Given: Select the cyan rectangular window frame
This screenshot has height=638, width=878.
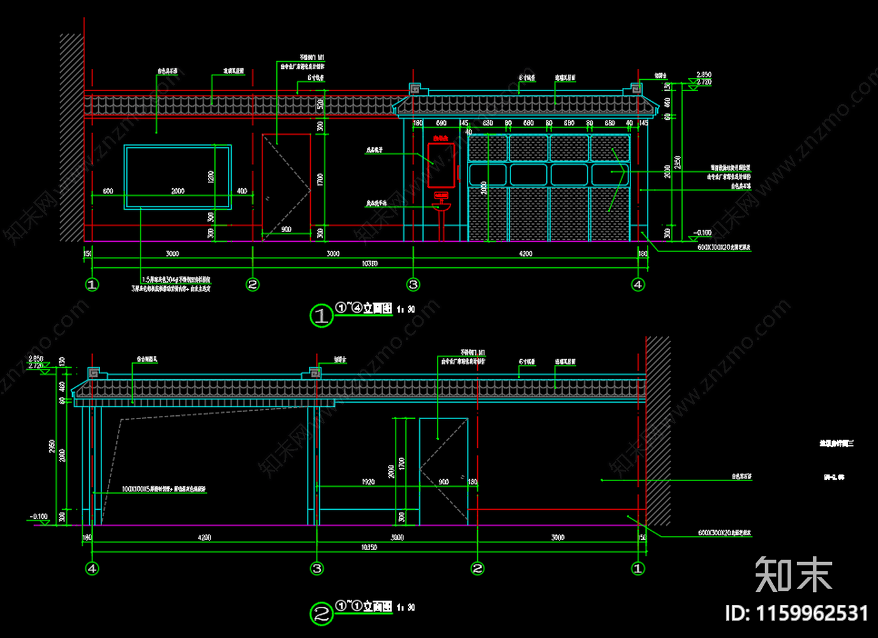Looking at the screenshot, I should (177, 177).
